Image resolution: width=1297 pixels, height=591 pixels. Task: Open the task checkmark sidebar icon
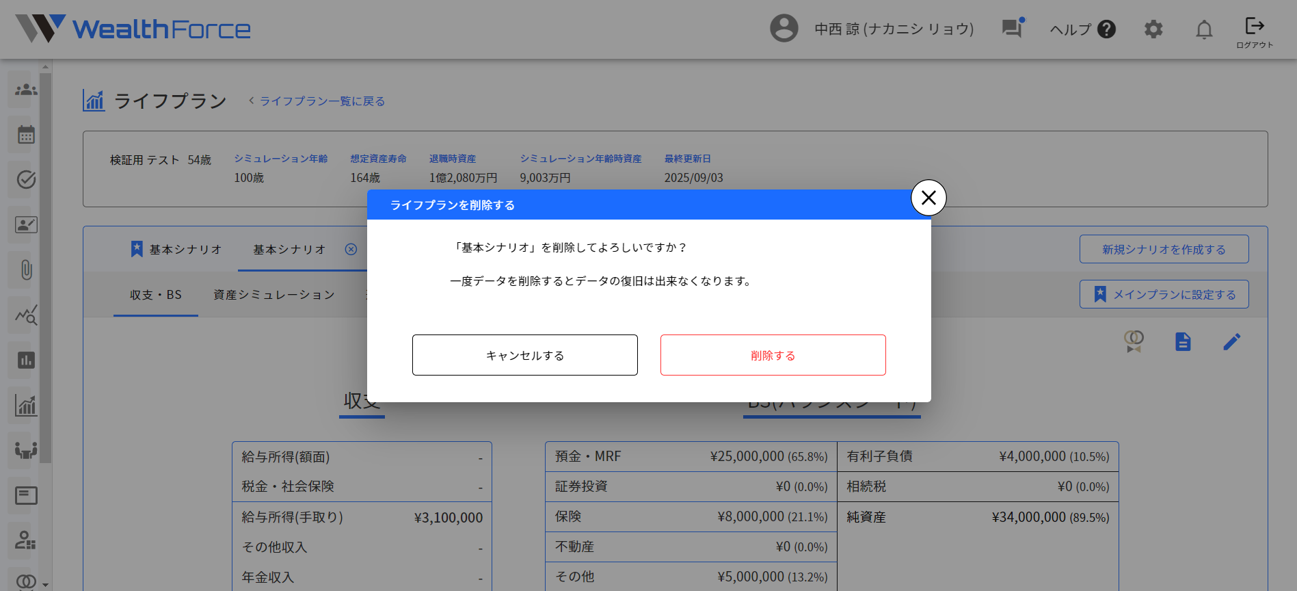click(x=26, y=180)
